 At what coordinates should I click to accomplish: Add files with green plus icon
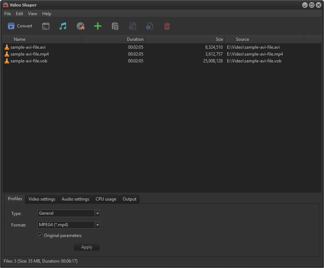pos(98,26)
